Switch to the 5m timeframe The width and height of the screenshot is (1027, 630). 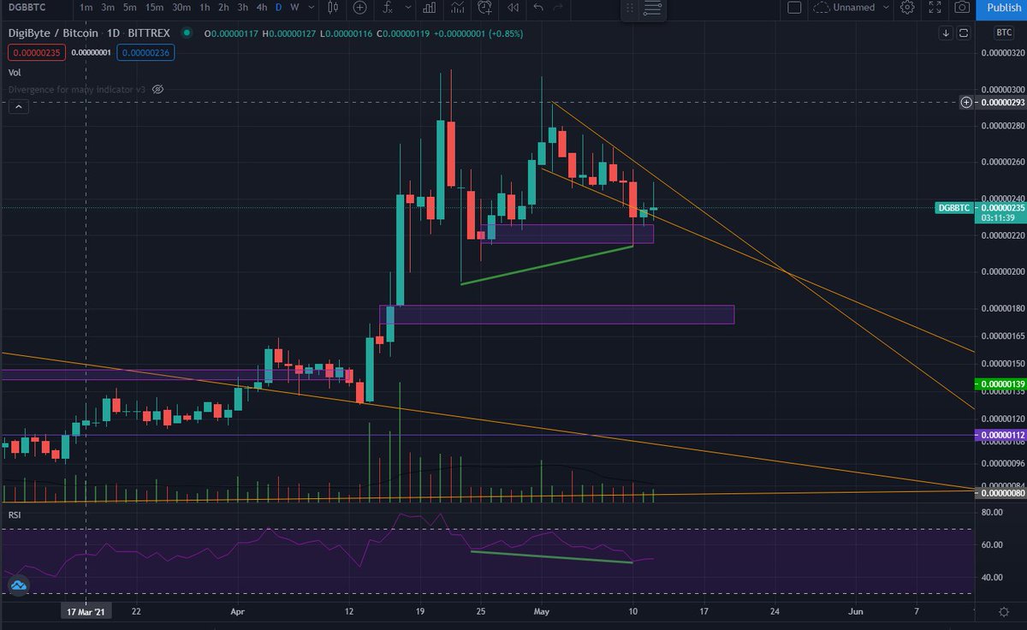(129, 8)
